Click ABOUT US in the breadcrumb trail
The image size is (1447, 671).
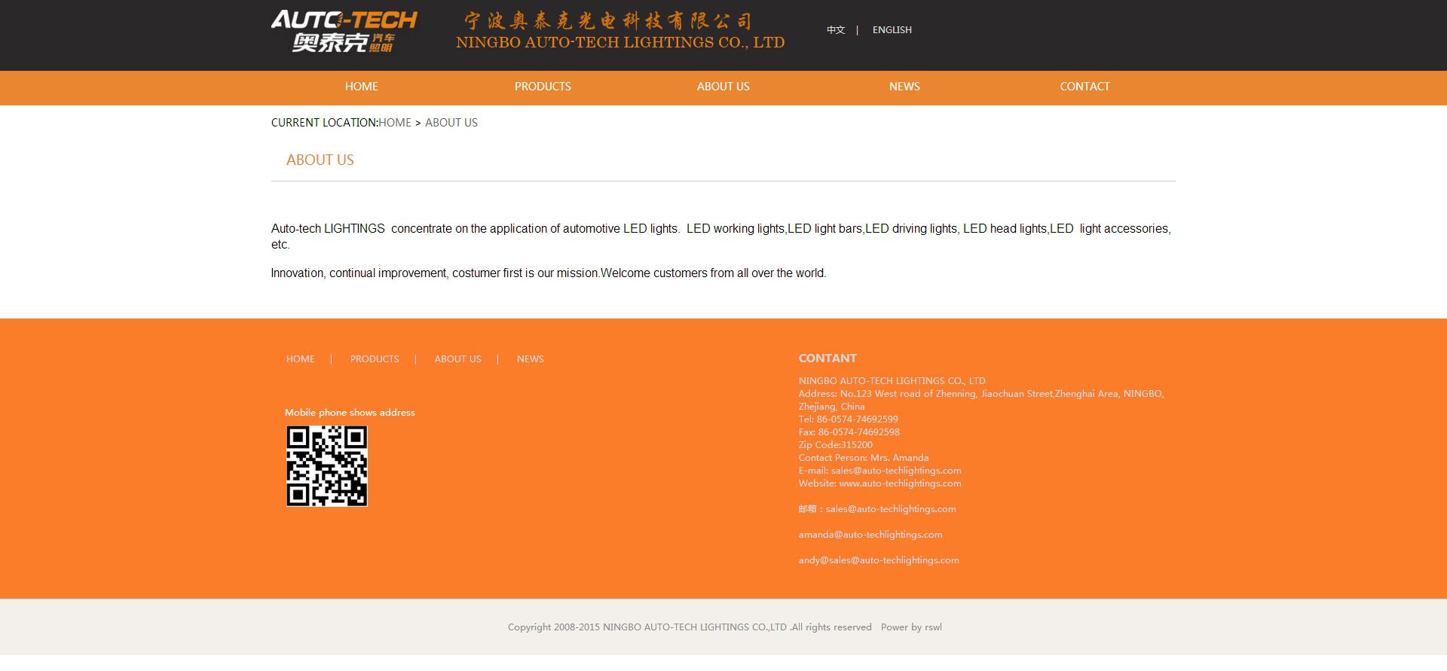coord(451,123)
